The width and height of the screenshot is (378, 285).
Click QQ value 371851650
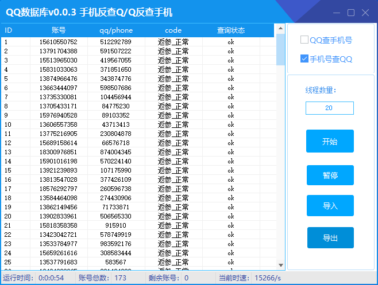coord(115,69)
